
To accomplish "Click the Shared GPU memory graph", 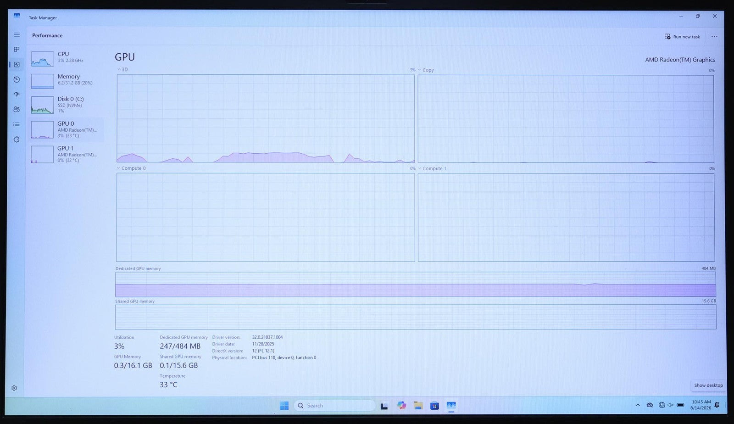I will [416, 317].
